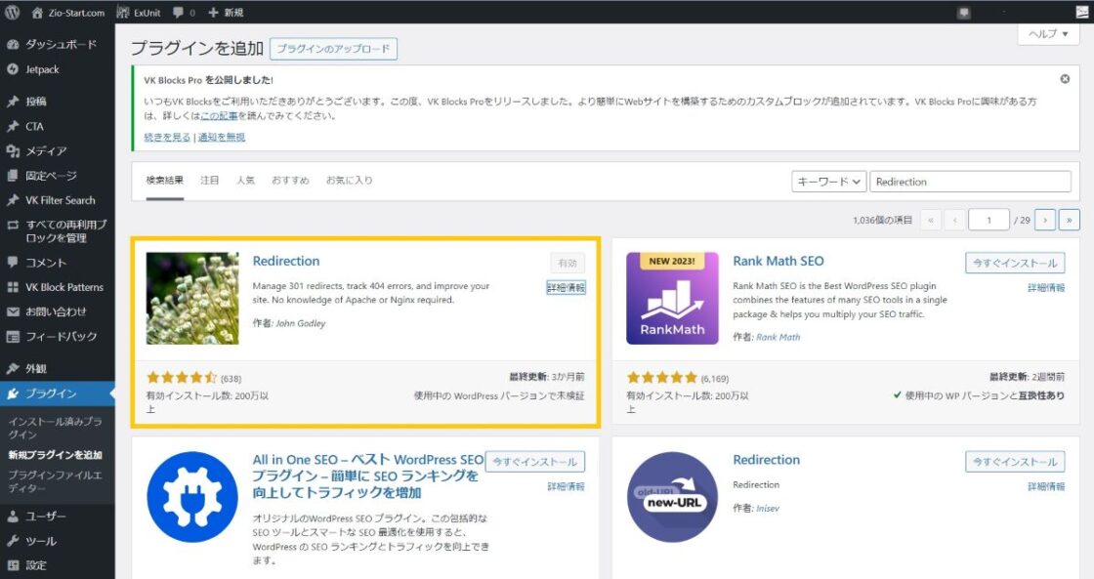The width and height of the screenshot is (1094, 579).
Task: Open 外観 using its sidebar icon
Action: [14, 367]
